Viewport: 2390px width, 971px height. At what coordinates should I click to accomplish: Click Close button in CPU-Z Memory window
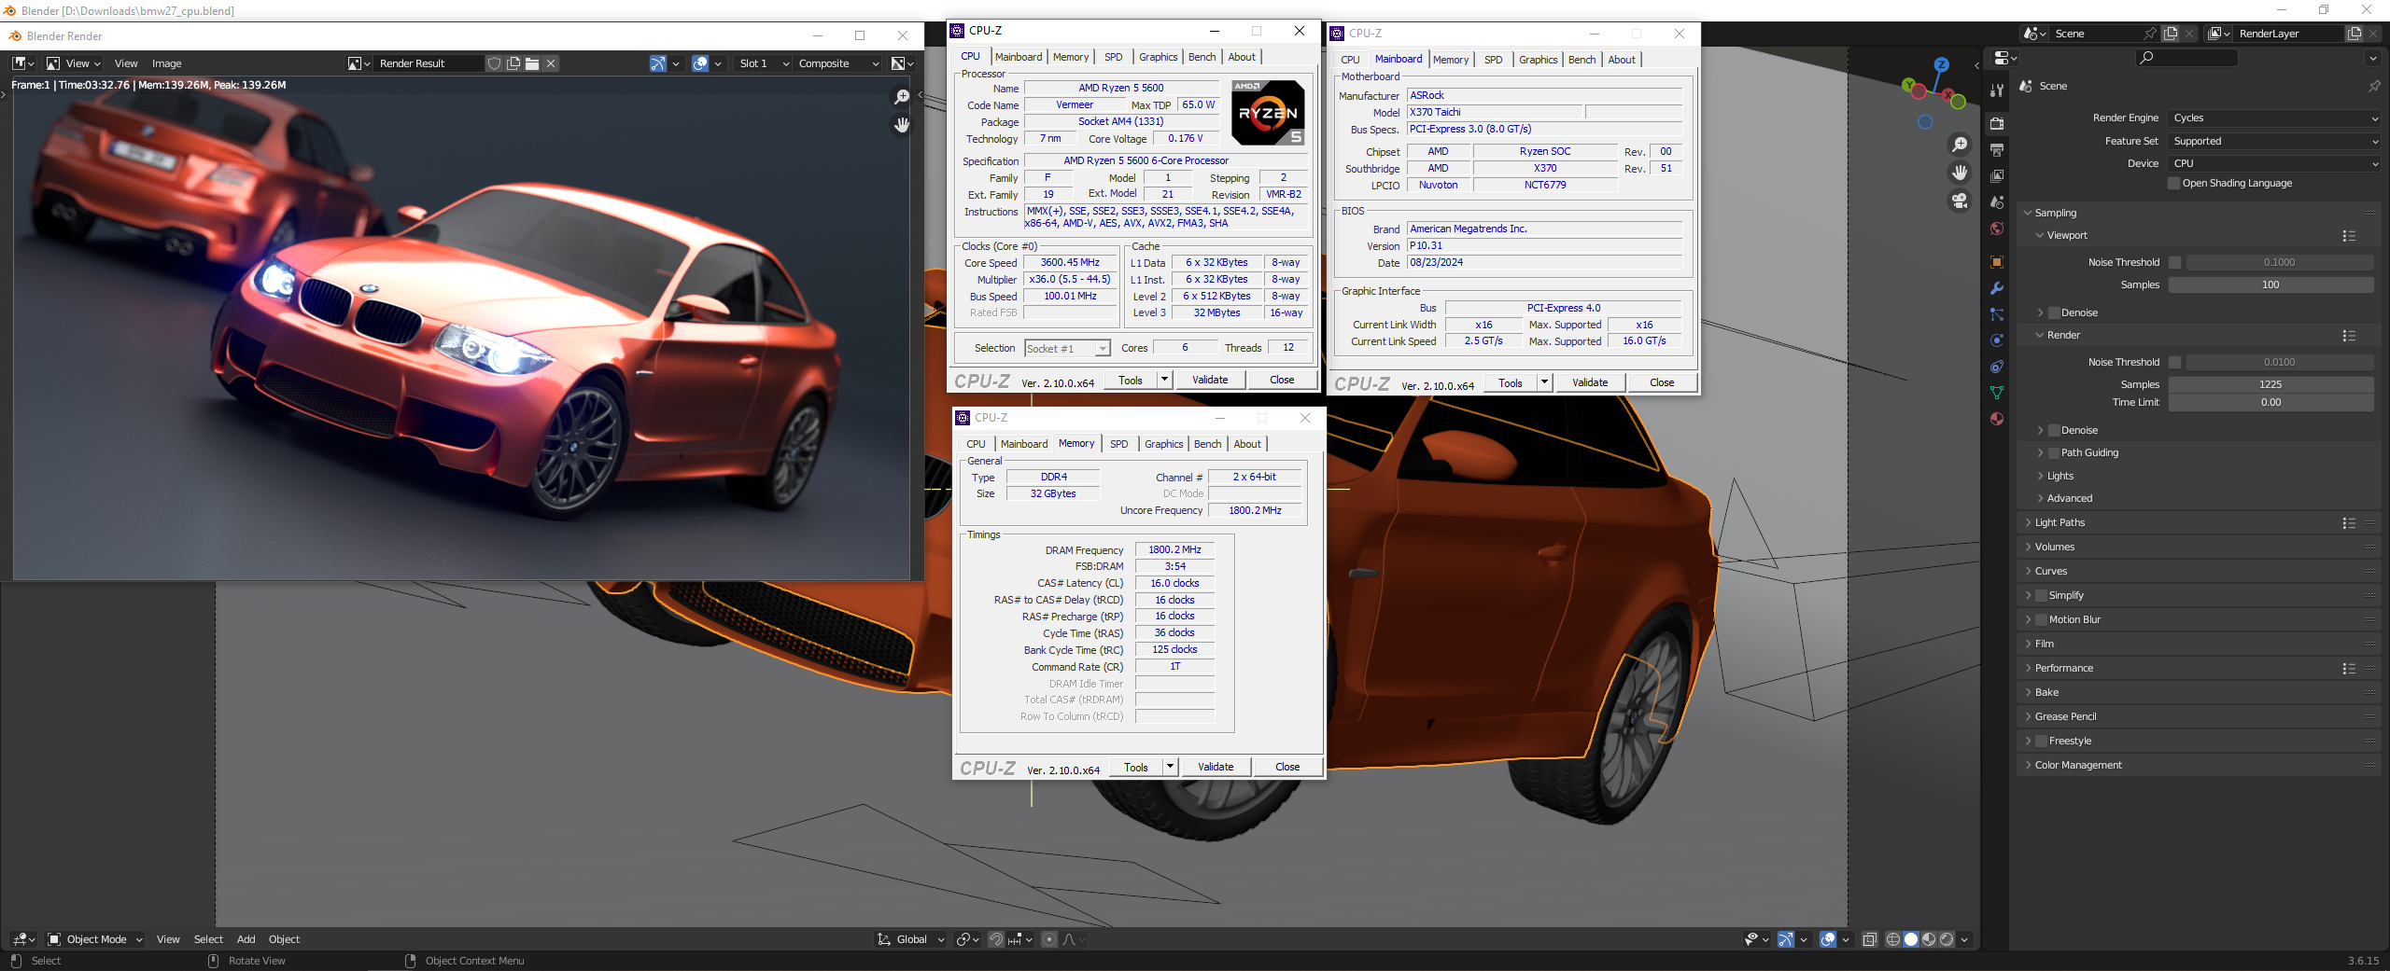pos(1287,767)
